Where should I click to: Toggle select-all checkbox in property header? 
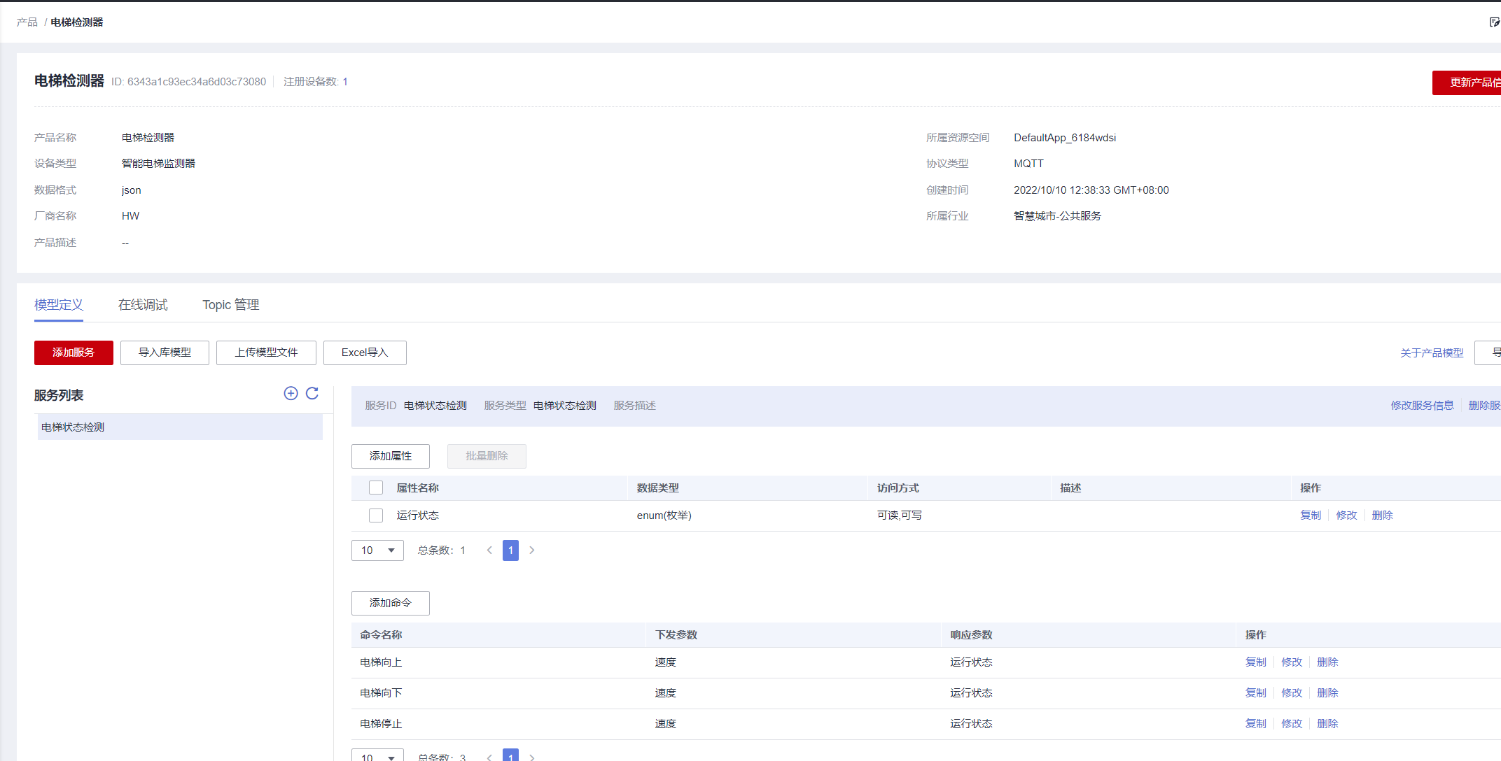[376, 488]
